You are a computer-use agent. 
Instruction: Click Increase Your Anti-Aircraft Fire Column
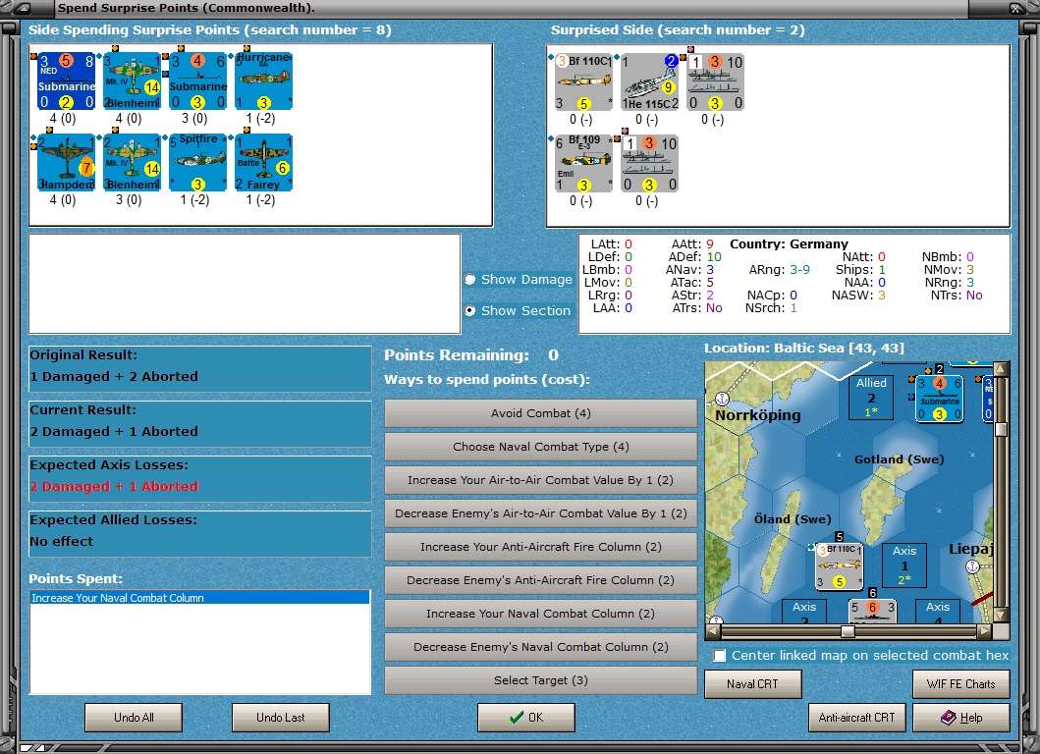pos(540,547)
